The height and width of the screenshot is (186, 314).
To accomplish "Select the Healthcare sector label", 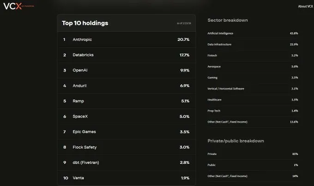I will 214,99.
